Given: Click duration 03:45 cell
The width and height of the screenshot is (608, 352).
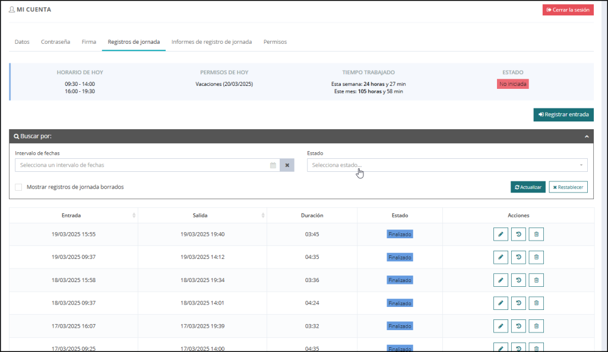Looking at the screenshot, I should 312,235.
